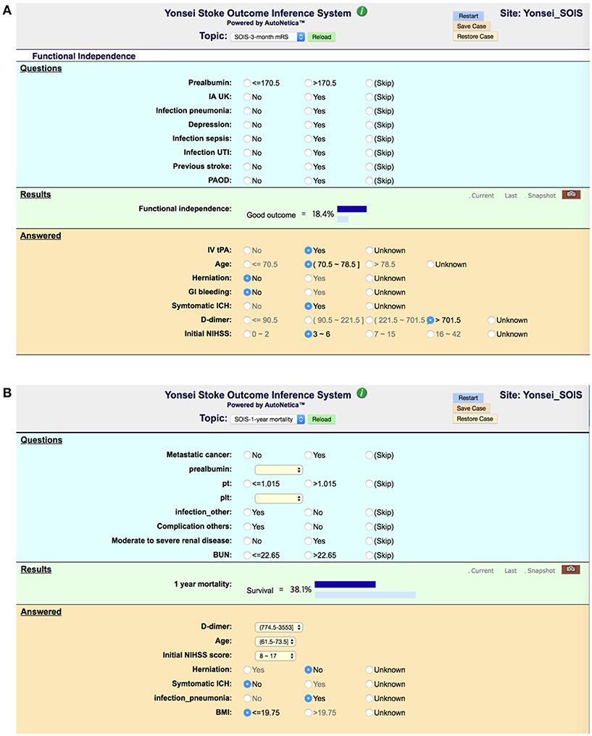Set GI bleeding to Unknown
Screen dimensions: 592x736
coord(369,293)
